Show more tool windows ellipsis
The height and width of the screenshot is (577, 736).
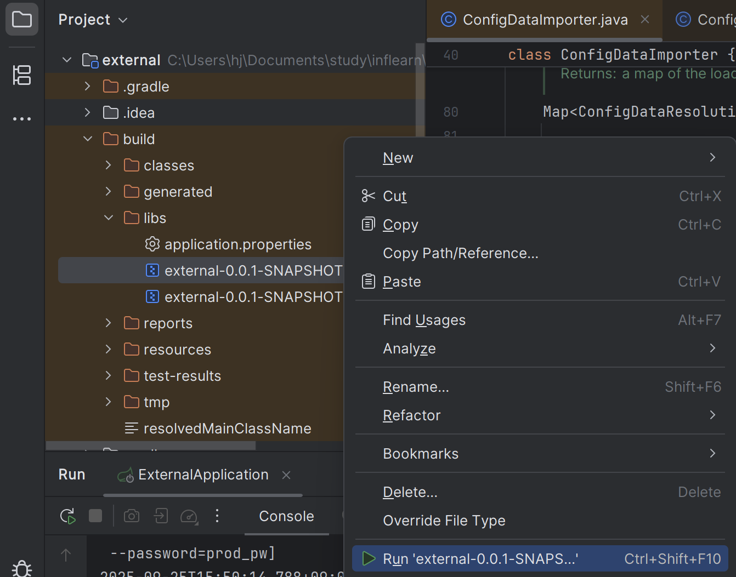click(x=22, y=118)
